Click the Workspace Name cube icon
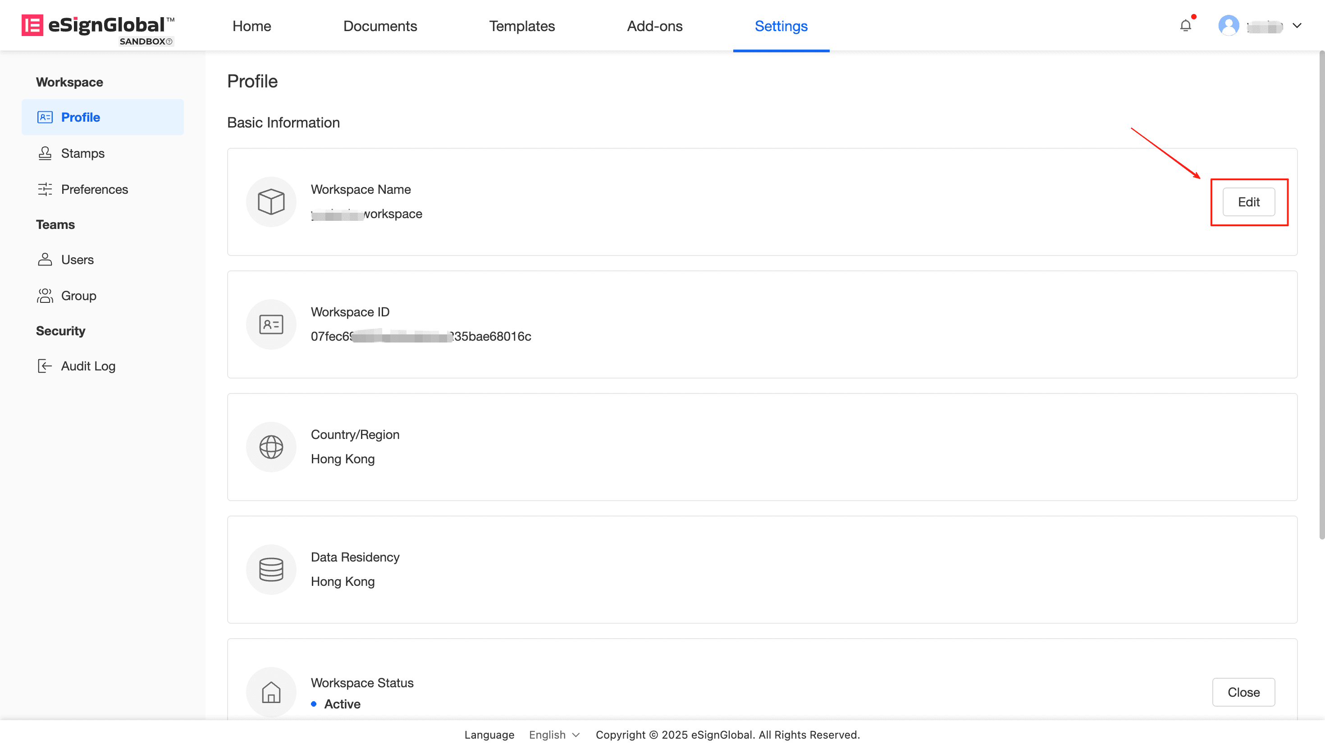 pos(271,201)
